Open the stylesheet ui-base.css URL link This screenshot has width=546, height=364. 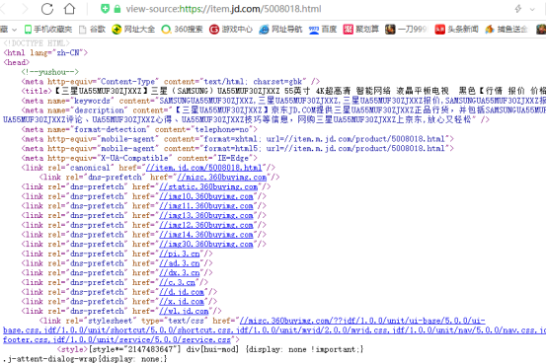pos(362,321)
